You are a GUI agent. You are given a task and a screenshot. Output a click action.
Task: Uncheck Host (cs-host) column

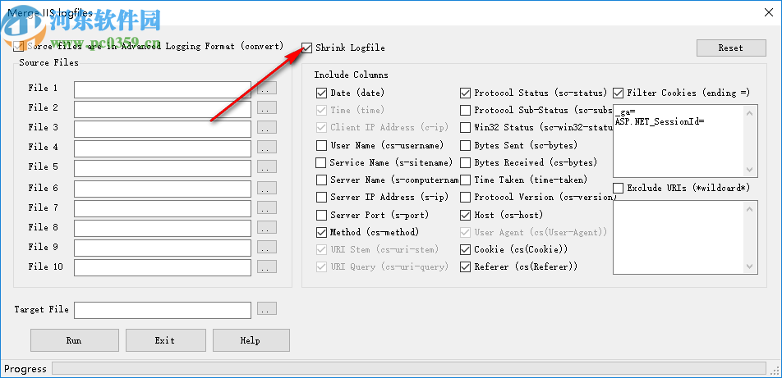tap(465, 215)
